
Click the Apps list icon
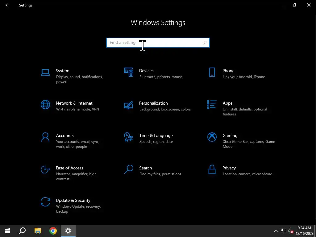coord(212,104)
